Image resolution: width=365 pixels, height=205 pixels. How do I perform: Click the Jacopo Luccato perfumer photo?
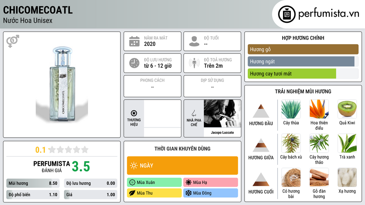point(222,114)
